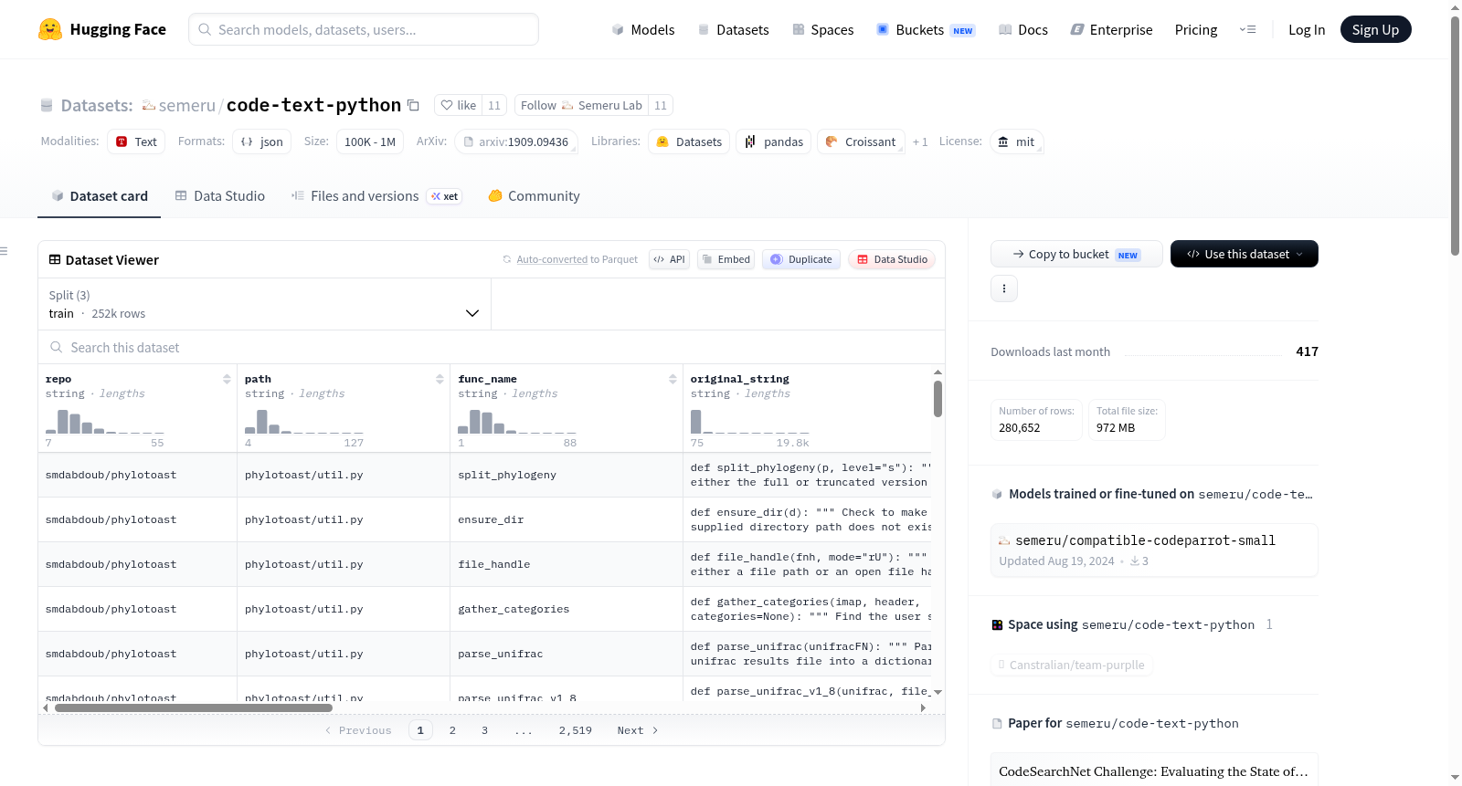Follow Semeru Lab
Viewport: 1462px width, 786px height.
[x=581, y=105]
